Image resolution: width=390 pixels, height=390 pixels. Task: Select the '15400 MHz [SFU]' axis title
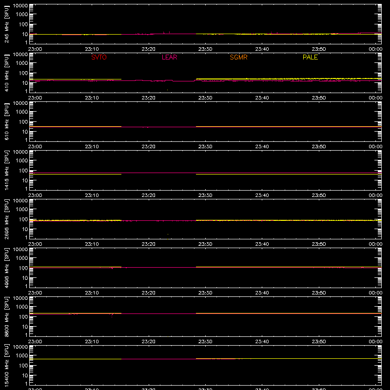click(x=6, y=365)
